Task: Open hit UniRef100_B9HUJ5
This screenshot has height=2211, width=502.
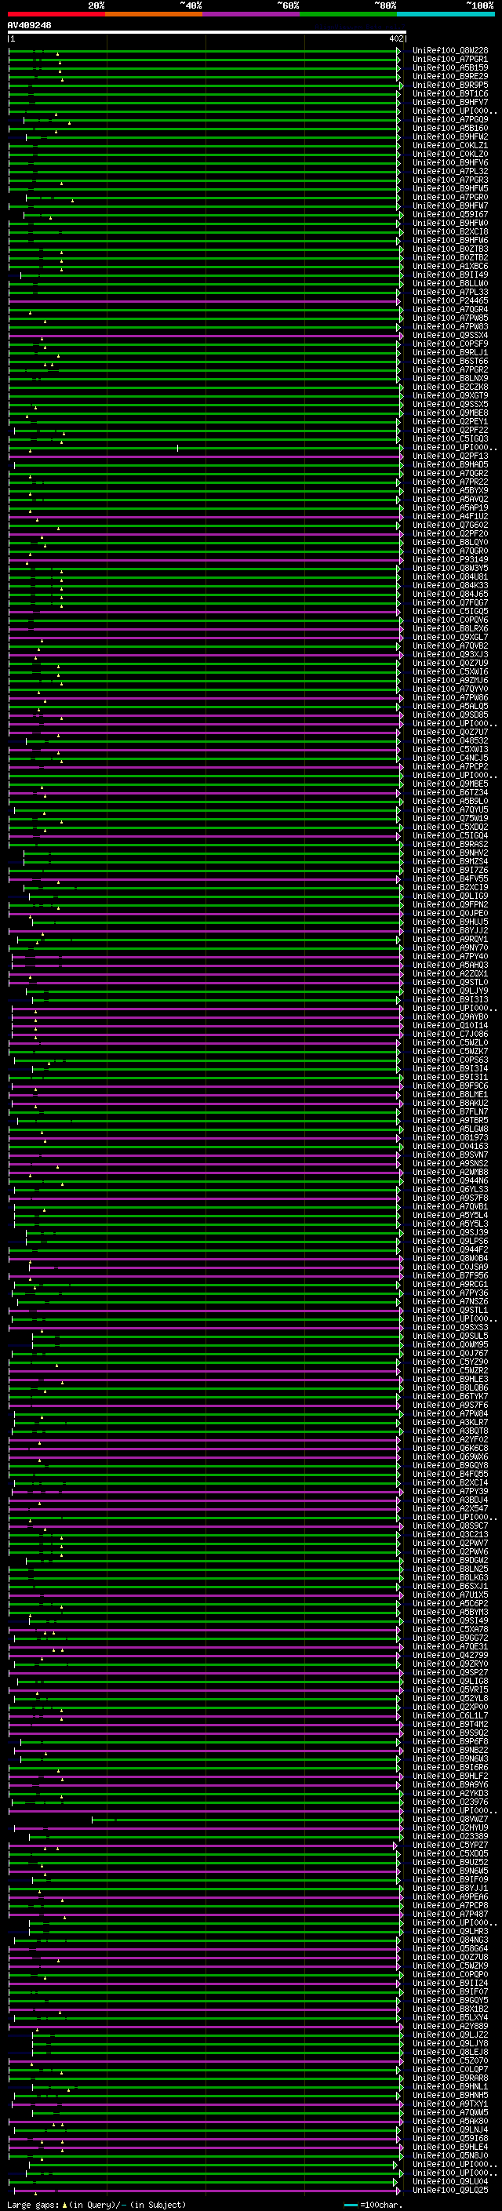Action: 450,922
